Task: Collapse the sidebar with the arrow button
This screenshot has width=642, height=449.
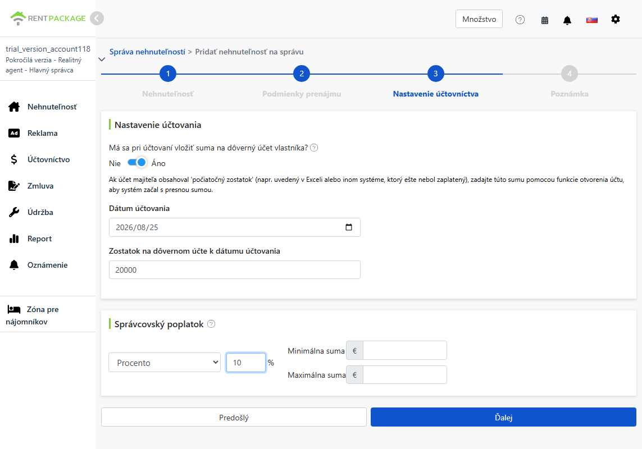Action: [x=97, y=19]
